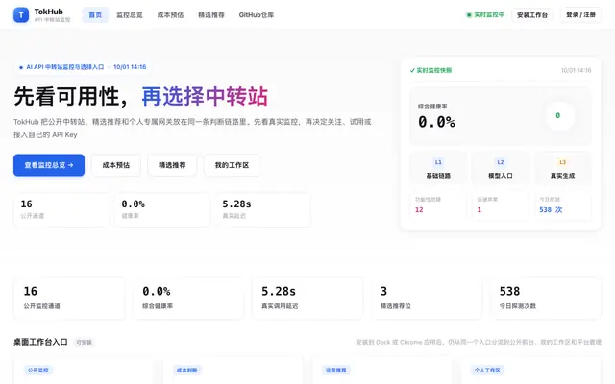
Task: Click the 连通异常 count 1
Action: (x=479, y=209)
